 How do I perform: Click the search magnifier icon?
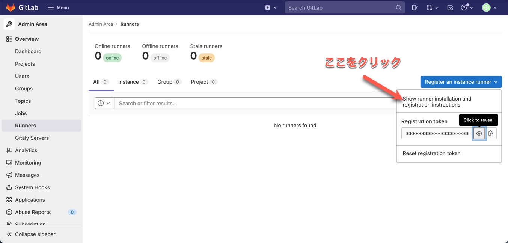pos(398,7)
